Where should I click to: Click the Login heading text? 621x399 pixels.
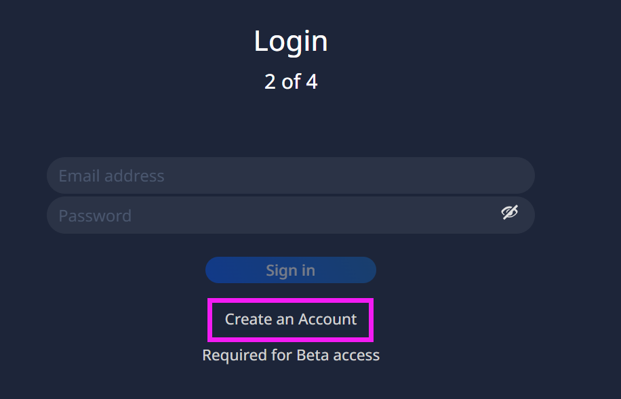(x=291, y=41)
